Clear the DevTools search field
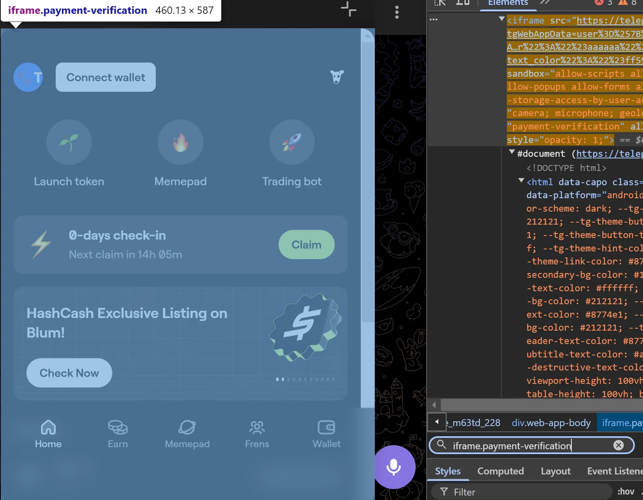The width and height of the screenshot is (643, 500). point(618,445)
